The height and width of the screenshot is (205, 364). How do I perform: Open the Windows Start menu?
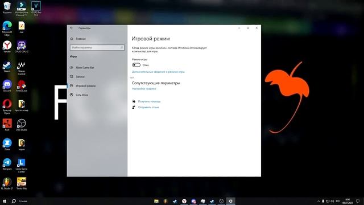(5, 201)
